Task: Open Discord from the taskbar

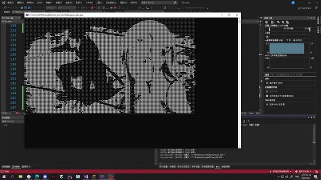Action: 45,176
